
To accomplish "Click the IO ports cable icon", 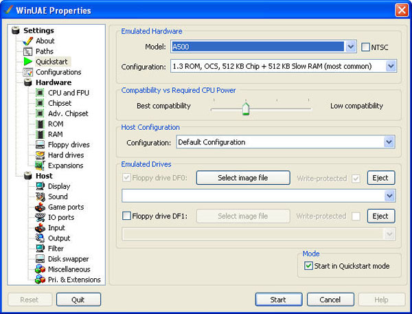I will (x=40, y=217).
